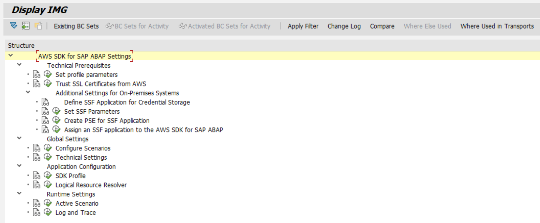This screenshot has height=223, width=540.
Task: Collapse the Technical Prerequisites node
Action: pyautogui.click(x=19, y=64)
